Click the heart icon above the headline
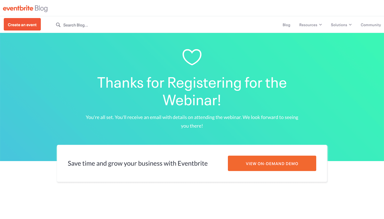The image size is (384, 219). 192,57
